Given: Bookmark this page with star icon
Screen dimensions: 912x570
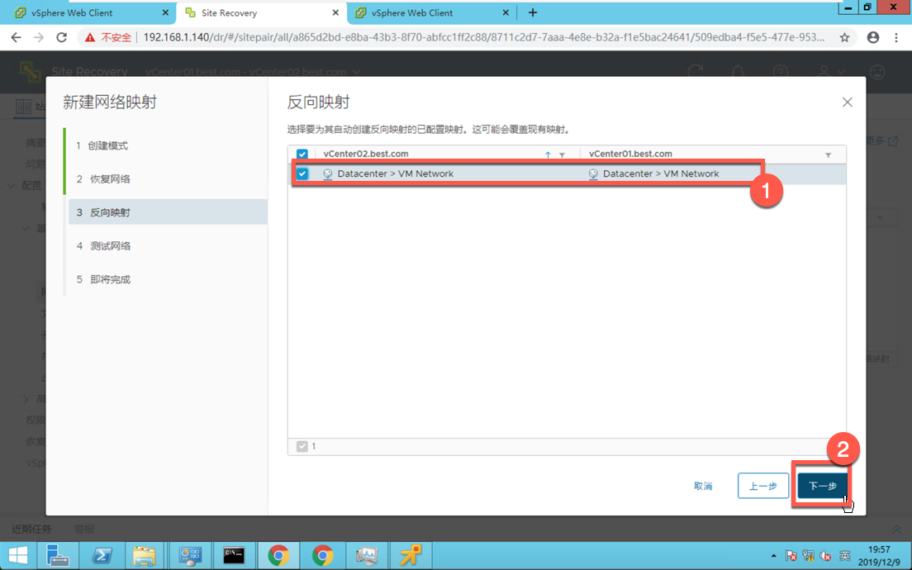Looking at the screenshot, I should click(844, 37).
